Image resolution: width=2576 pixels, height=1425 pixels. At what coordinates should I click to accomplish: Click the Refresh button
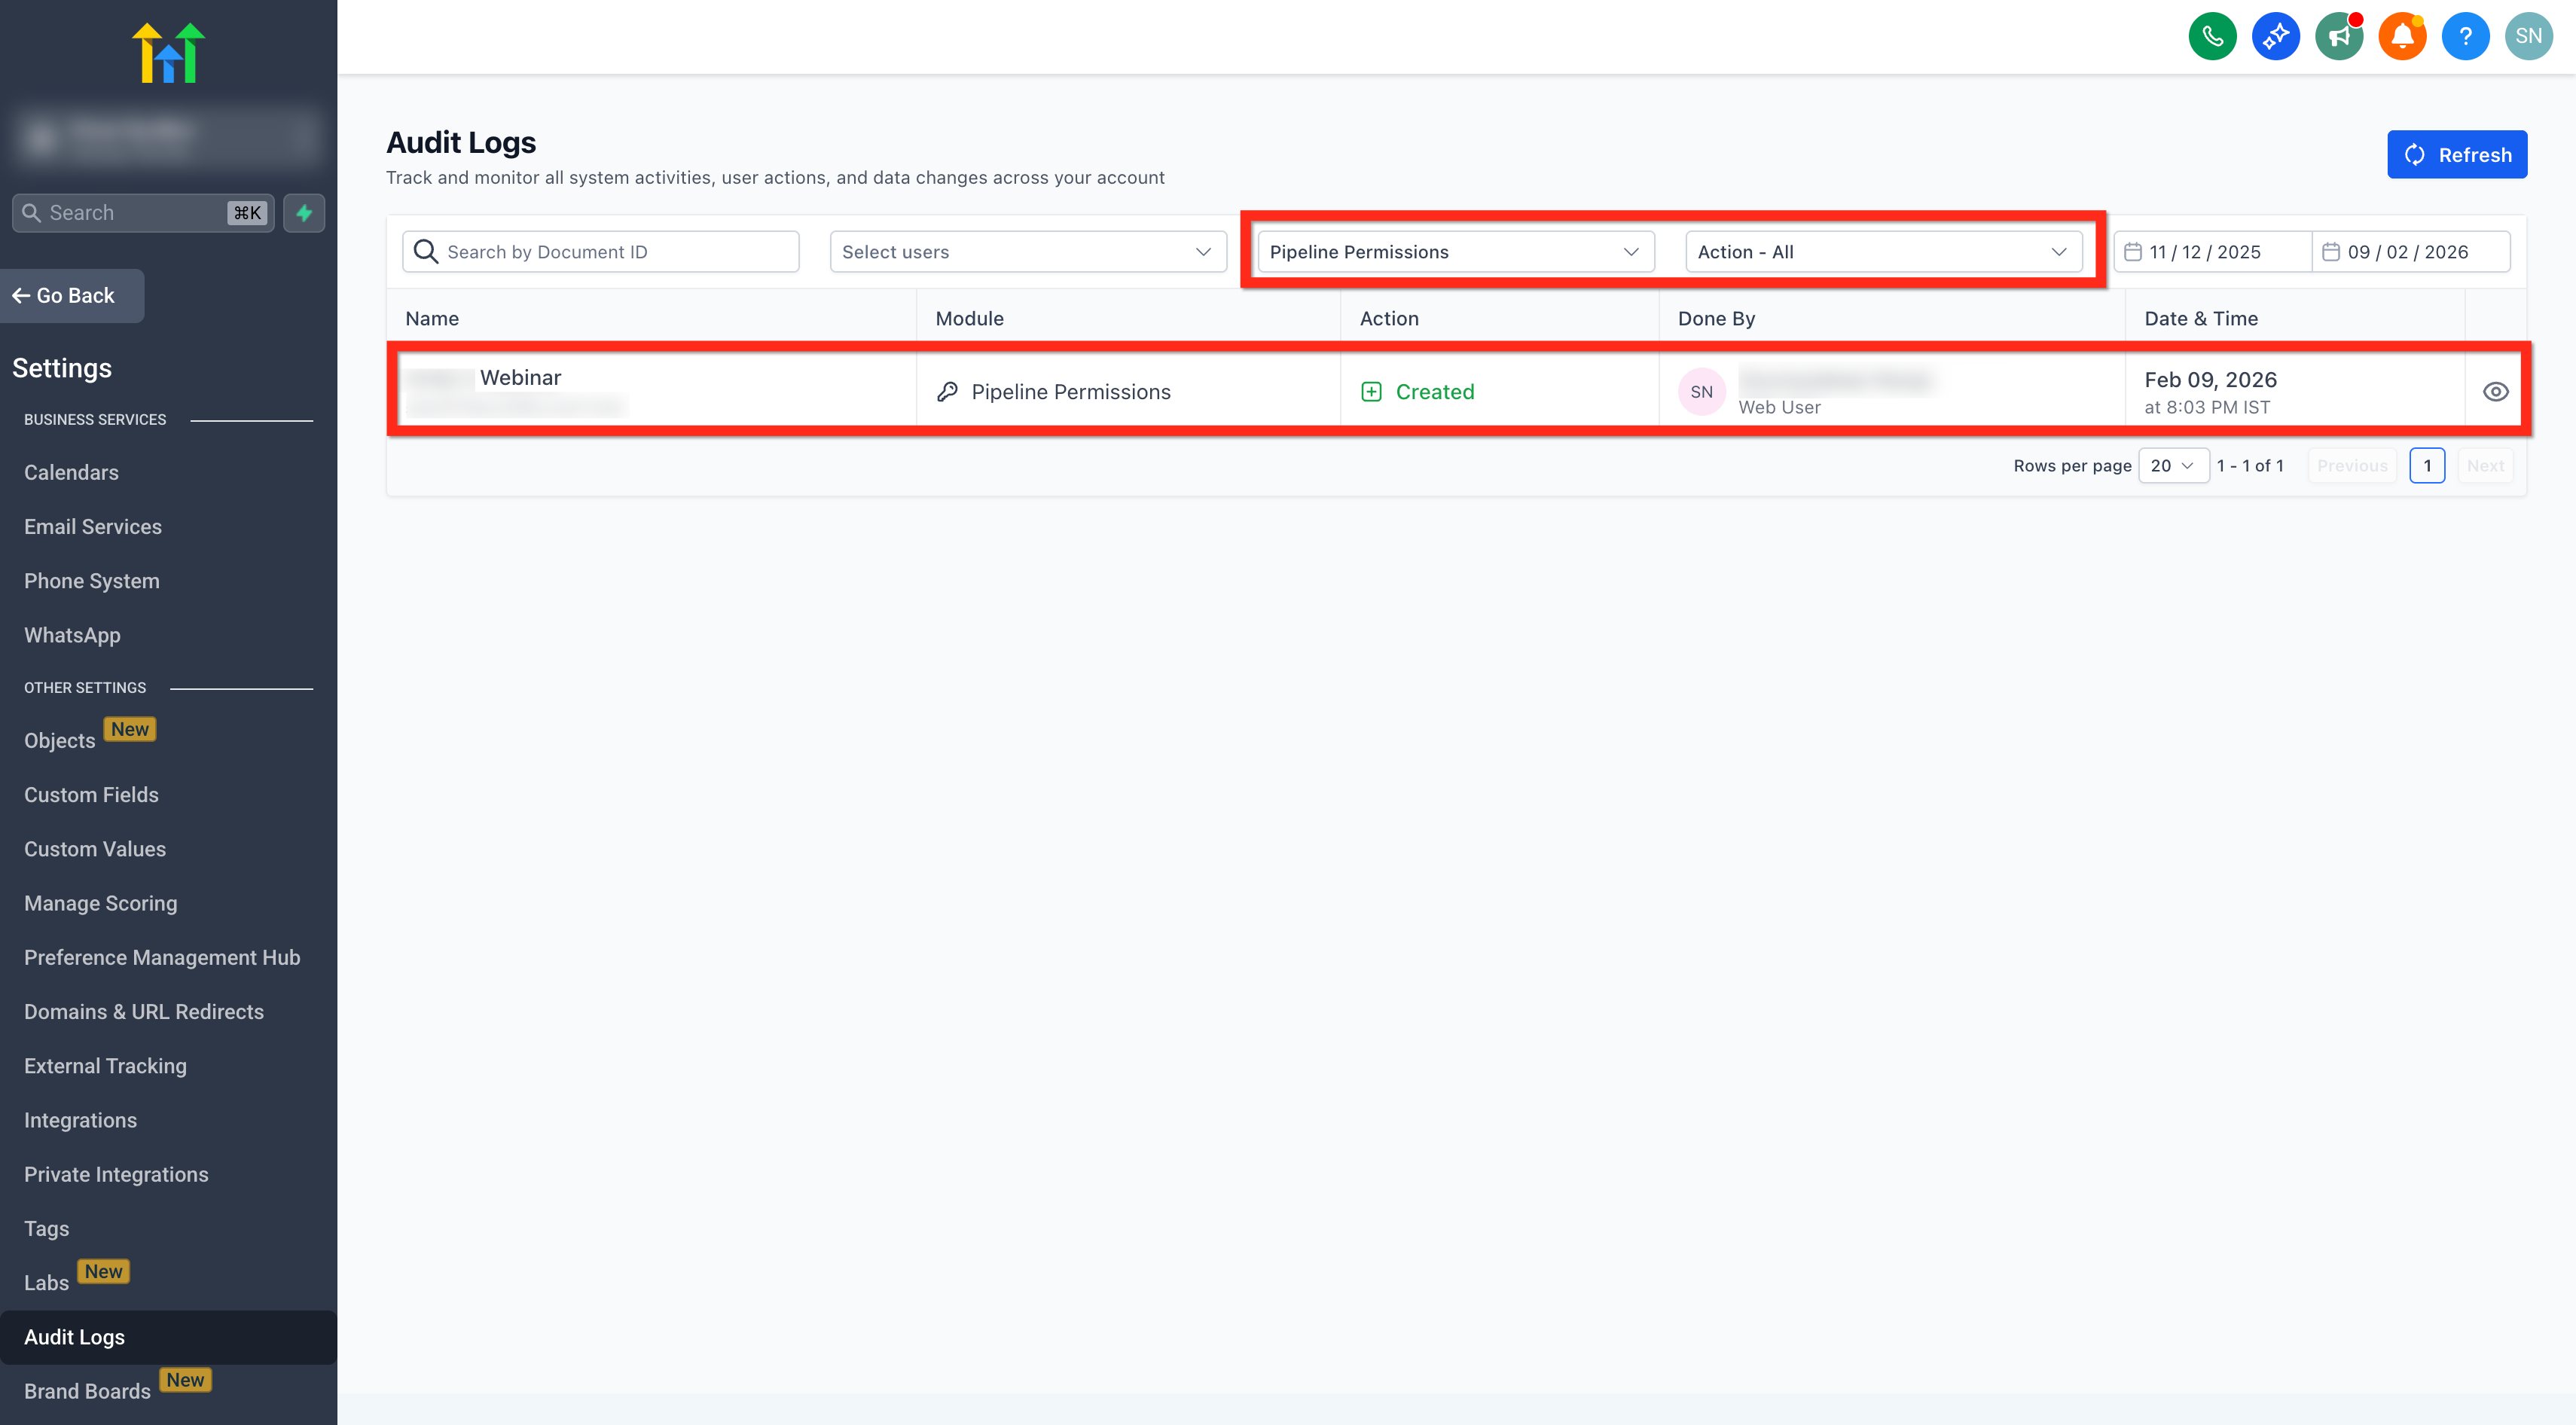point(2456,154)
